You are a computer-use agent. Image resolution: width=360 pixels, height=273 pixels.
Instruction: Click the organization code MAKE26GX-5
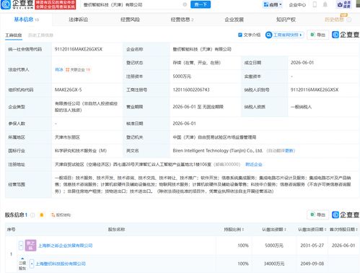(69, 90)
